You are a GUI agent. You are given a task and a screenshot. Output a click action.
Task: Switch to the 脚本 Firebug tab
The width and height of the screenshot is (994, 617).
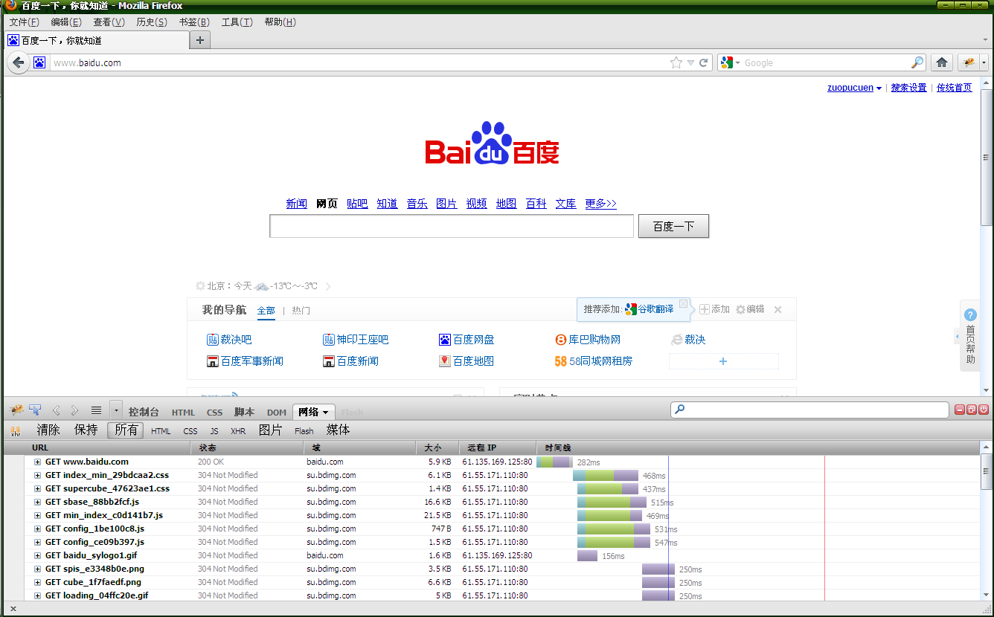244,412
